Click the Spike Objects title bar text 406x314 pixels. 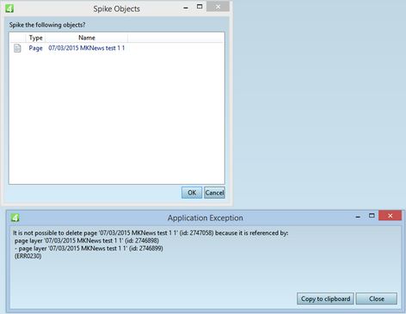(116, 9)
